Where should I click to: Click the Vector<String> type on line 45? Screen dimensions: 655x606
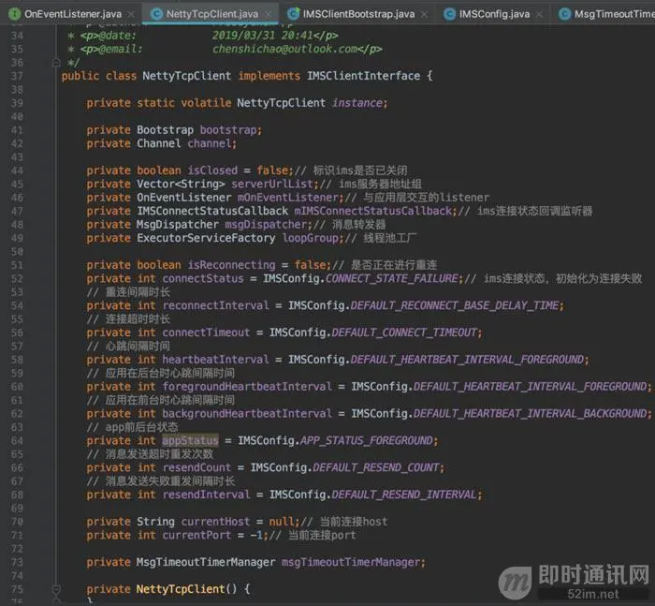tap(181, 184)
